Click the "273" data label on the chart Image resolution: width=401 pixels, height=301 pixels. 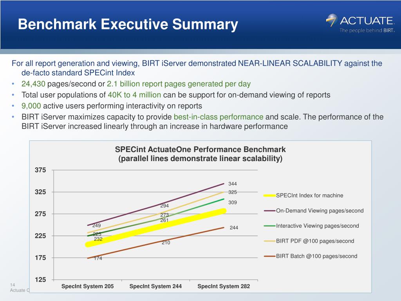click(164, 215)
